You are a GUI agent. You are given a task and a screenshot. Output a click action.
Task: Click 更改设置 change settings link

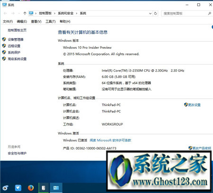(x=194, y=105)
